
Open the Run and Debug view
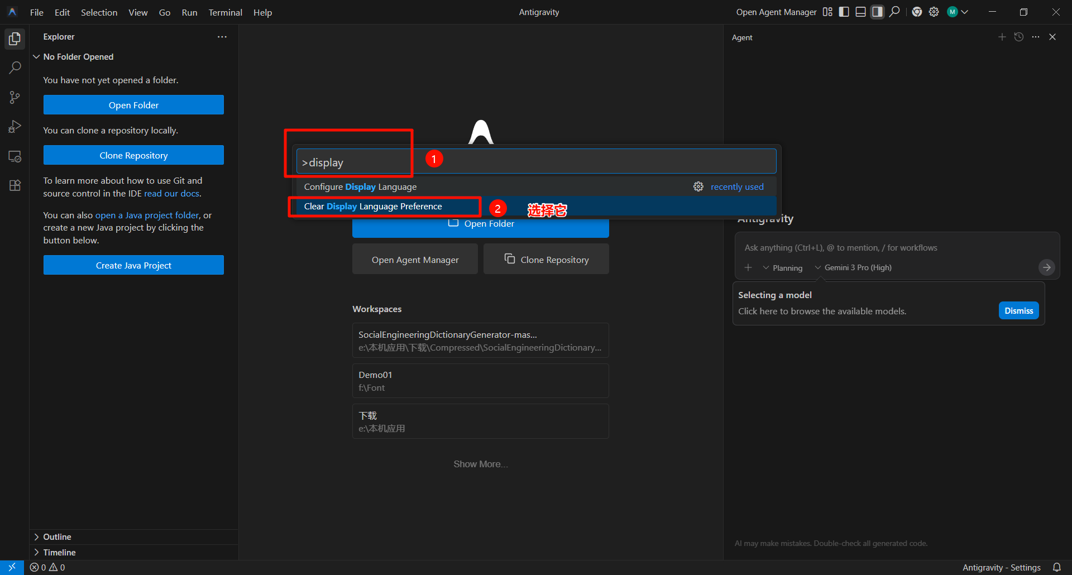(15, 127)
